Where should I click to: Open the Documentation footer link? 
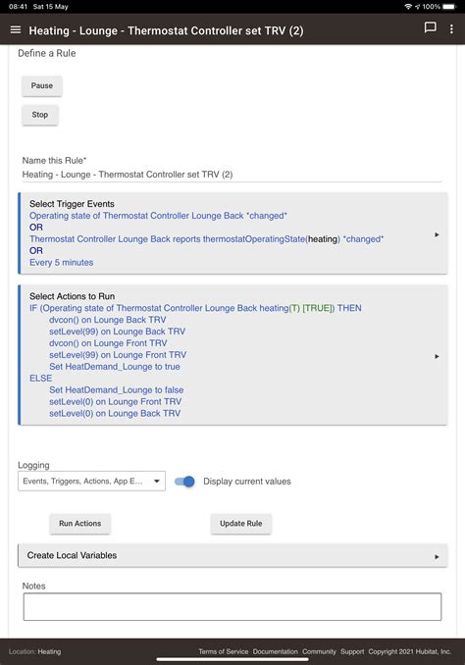point(276,651)
